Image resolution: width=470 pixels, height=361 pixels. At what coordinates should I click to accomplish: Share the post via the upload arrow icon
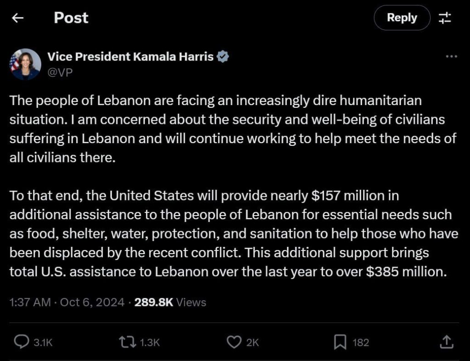coord(447,341)
